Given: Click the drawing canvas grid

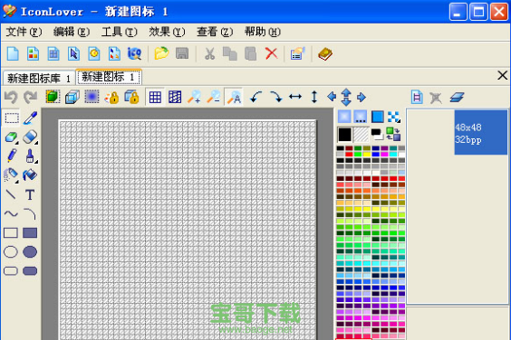Looking at the screenshot, I should [188, 230].
